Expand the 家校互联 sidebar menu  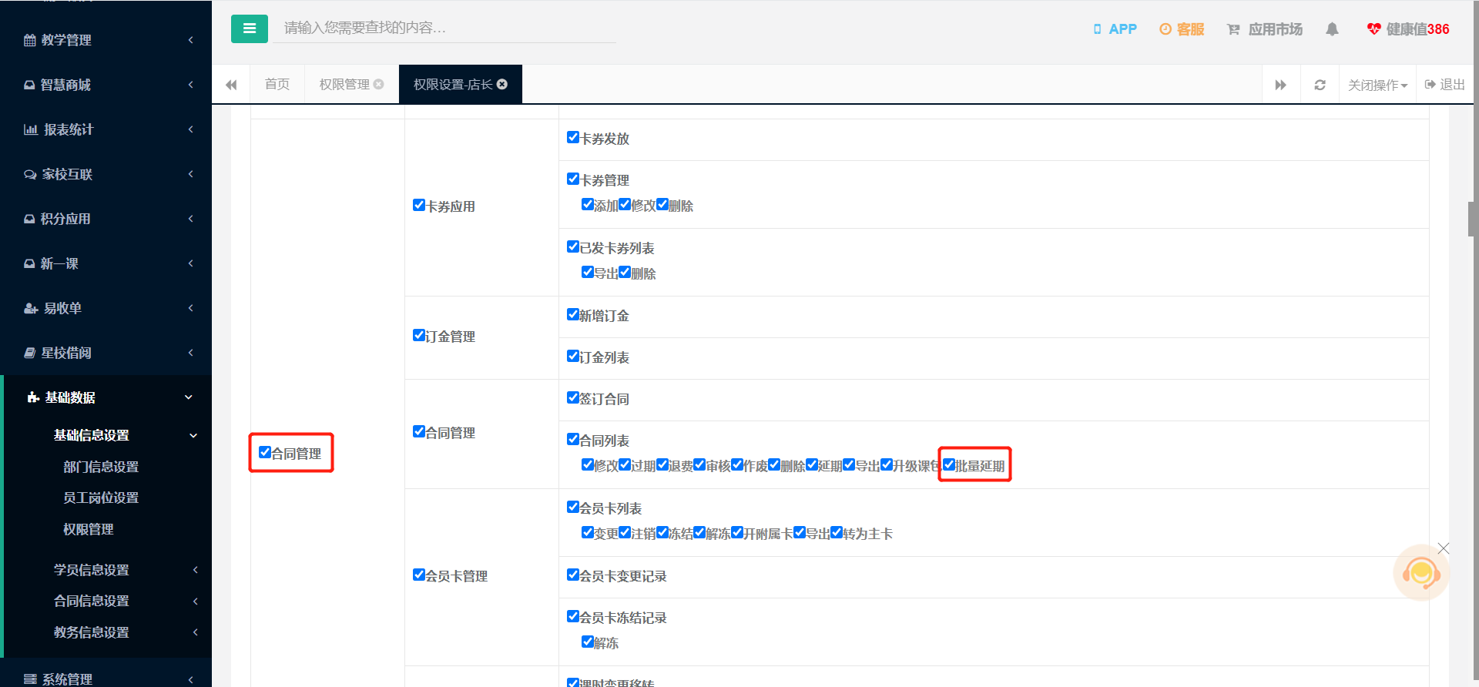(106, 174)
